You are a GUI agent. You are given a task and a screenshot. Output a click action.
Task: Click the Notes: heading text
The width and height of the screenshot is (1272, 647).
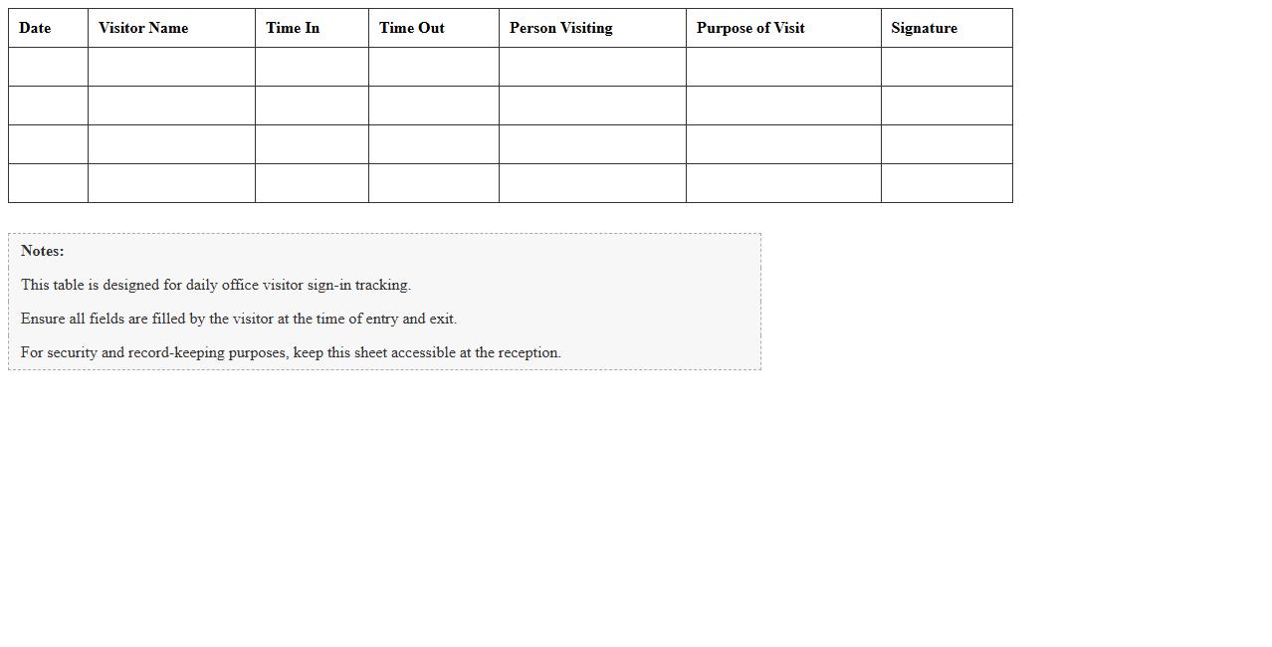(x=43, y=251)
